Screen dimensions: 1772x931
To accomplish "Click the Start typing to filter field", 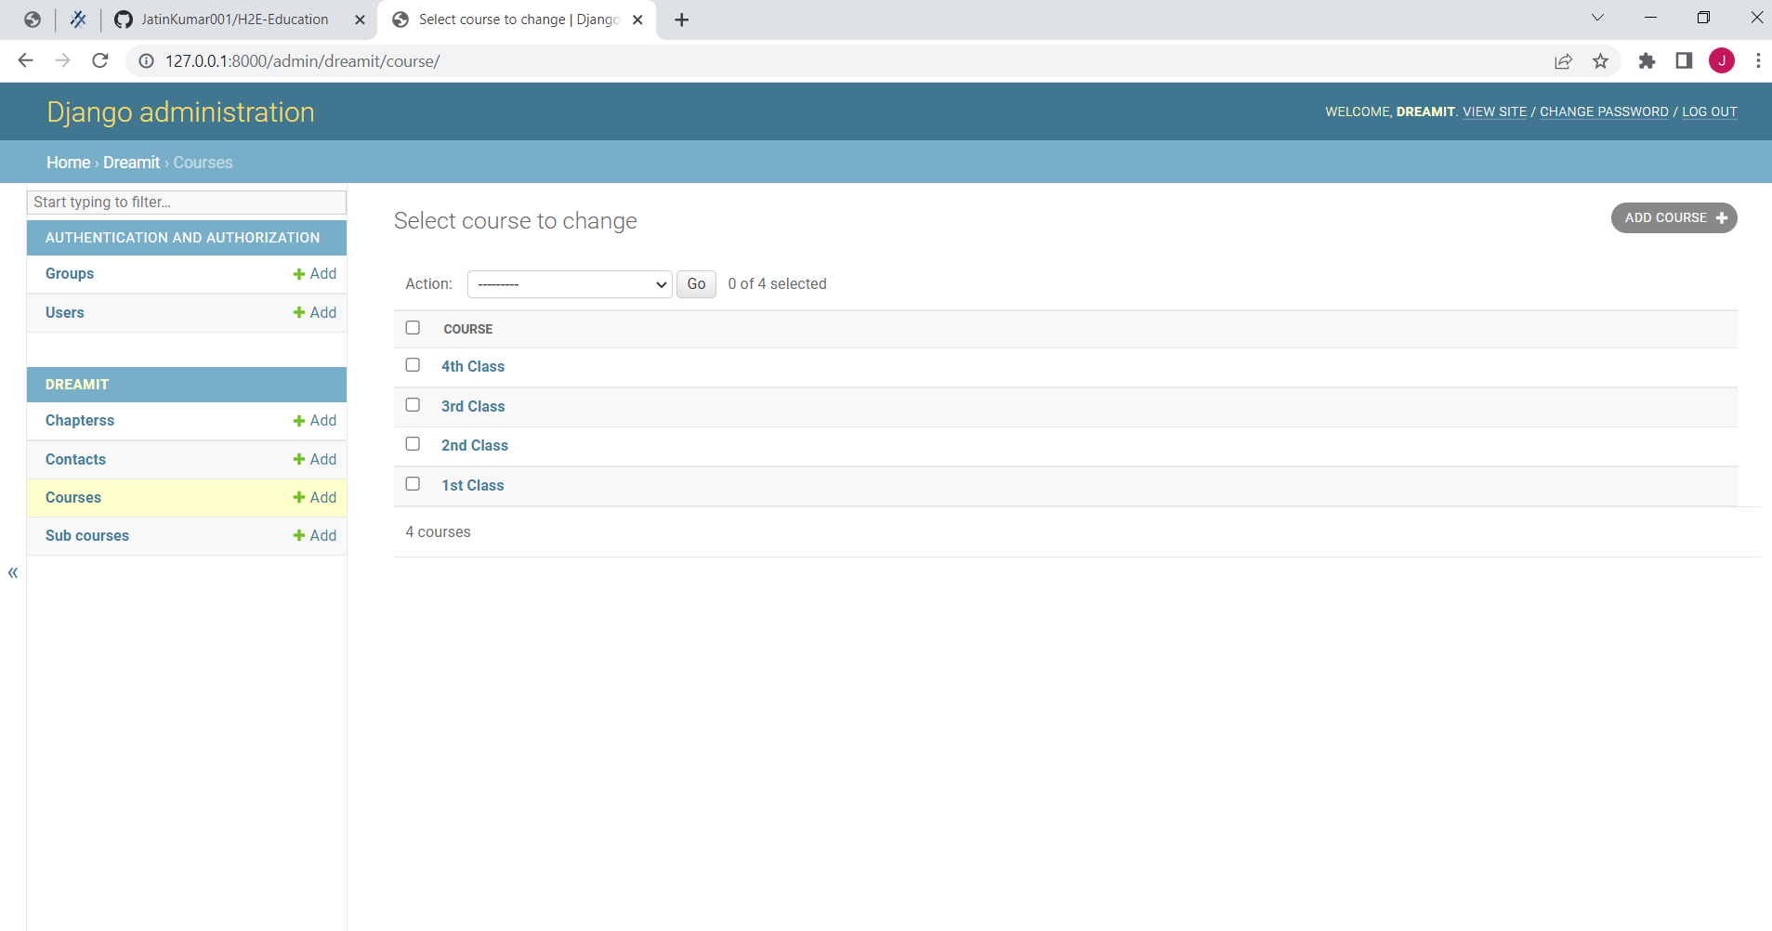I will click(x=186, y=202).
